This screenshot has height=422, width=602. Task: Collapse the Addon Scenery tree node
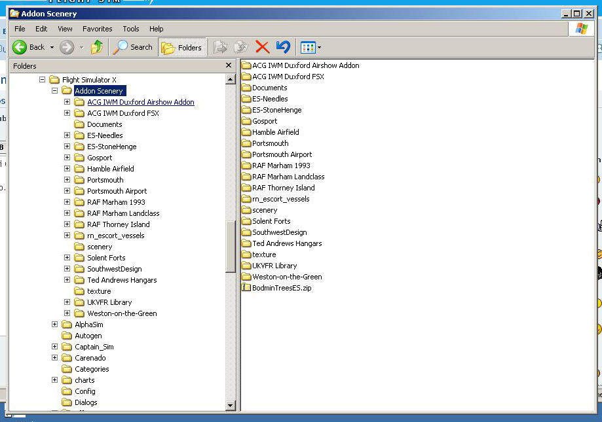[54, 91]
